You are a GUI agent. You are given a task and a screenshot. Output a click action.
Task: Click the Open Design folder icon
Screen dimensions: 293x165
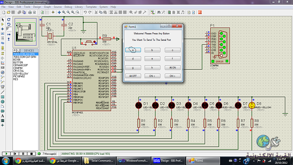[9, 12]
